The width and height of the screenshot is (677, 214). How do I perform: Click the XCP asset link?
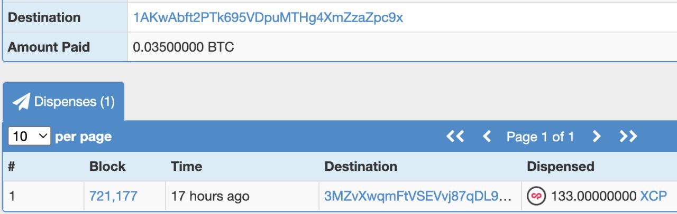pyautogui.click(x=653, y=197)
